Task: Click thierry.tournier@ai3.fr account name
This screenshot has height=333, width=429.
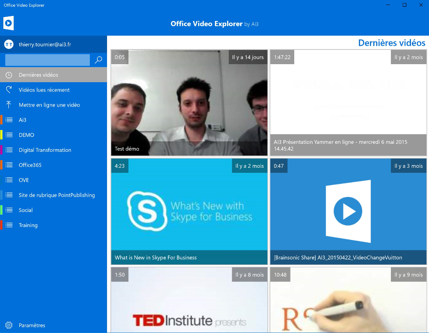Action: [45, 44]
